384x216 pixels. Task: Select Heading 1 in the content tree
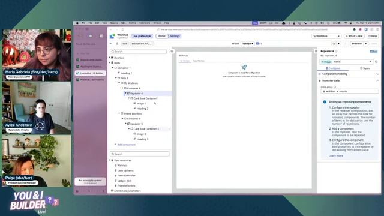(126, 73)
